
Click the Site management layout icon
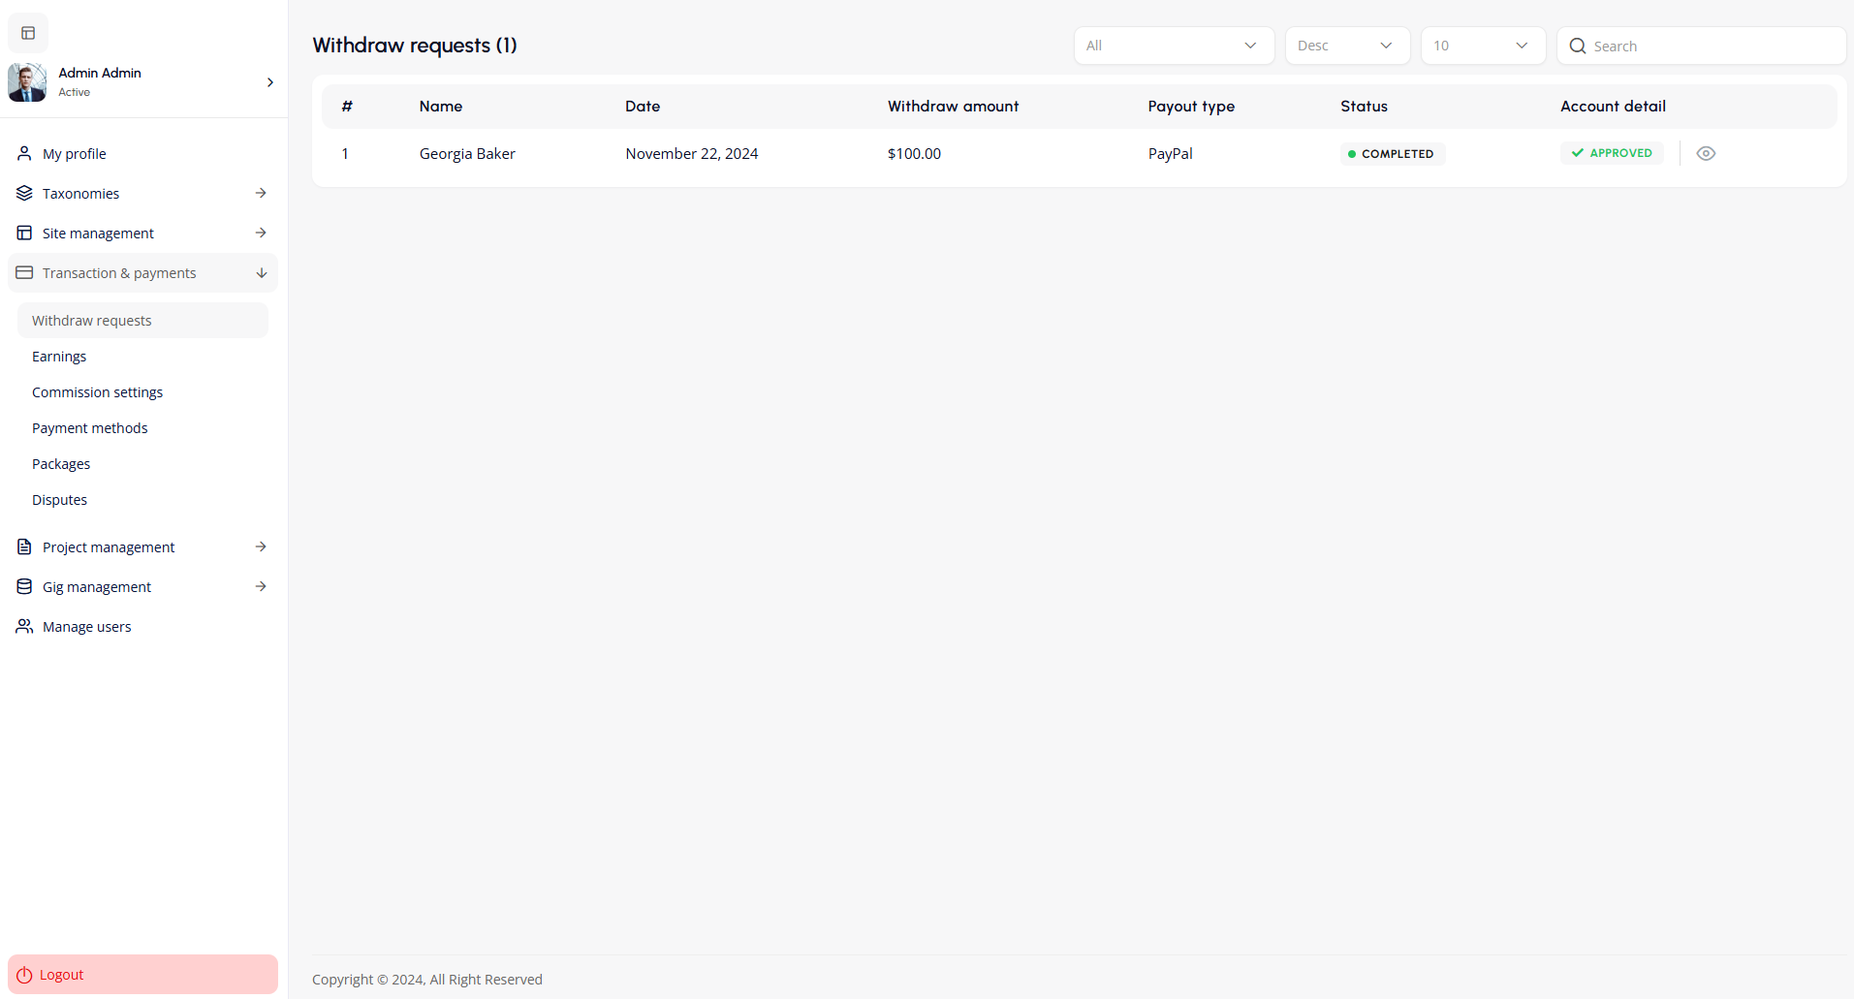tap(24, 233)
